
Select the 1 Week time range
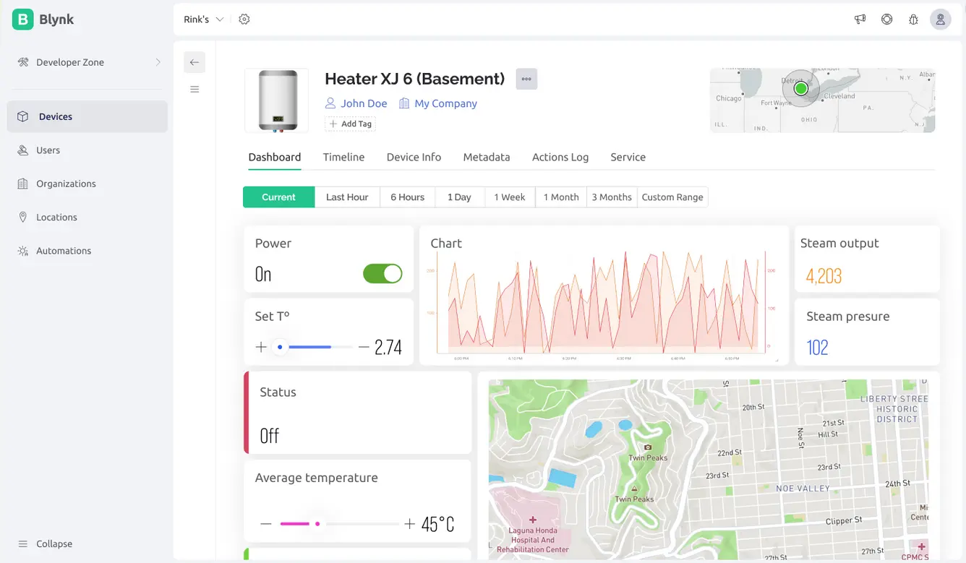[x=509, y=197]
